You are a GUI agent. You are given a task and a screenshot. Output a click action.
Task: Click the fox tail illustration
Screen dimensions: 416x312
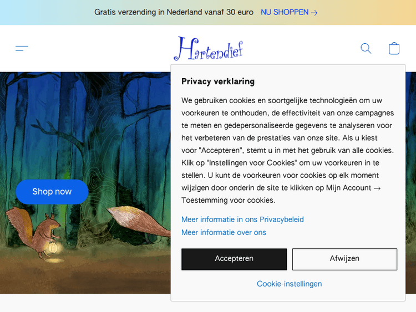pos(139,220)
